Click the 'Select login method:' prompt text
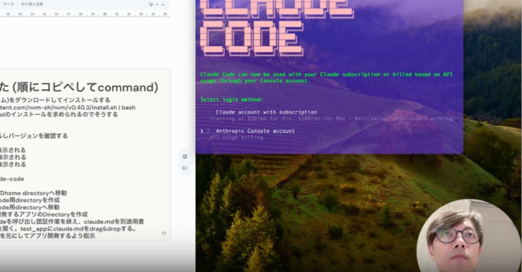522x272 pixels. 232,100
